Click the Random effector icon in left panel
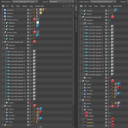 pos(7,45)
